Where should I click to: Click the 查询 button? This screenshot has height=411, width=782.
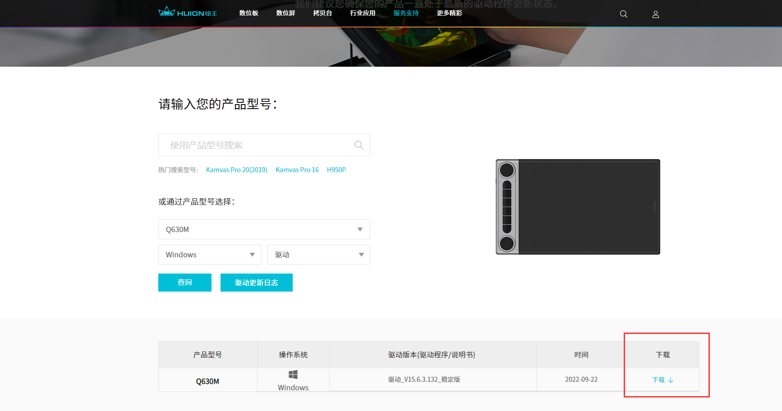(x=185, y=283)
